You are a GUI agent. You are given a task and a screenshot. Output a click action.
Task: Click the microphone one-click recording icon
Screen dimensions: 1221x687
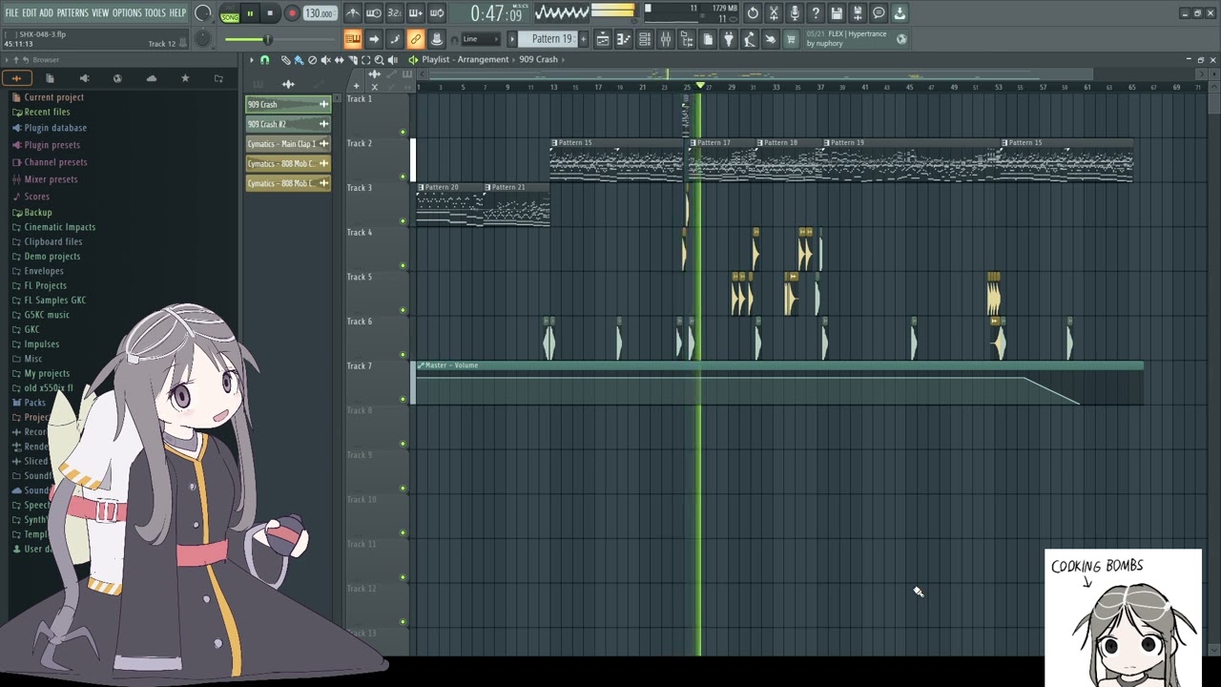click(x=795, y=13)
